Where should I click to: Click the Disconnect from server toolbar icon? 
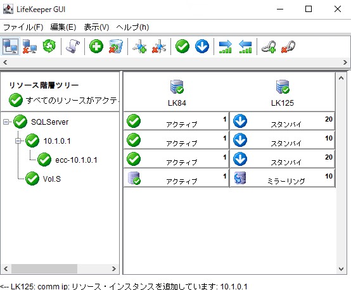(30, 46)
